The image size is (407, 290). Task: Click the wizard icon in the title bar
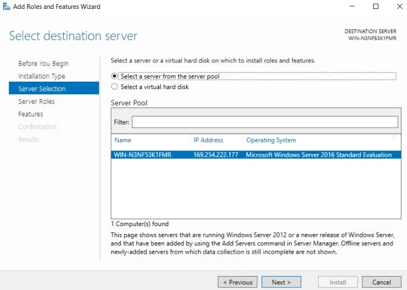click(x=7, y=7)
